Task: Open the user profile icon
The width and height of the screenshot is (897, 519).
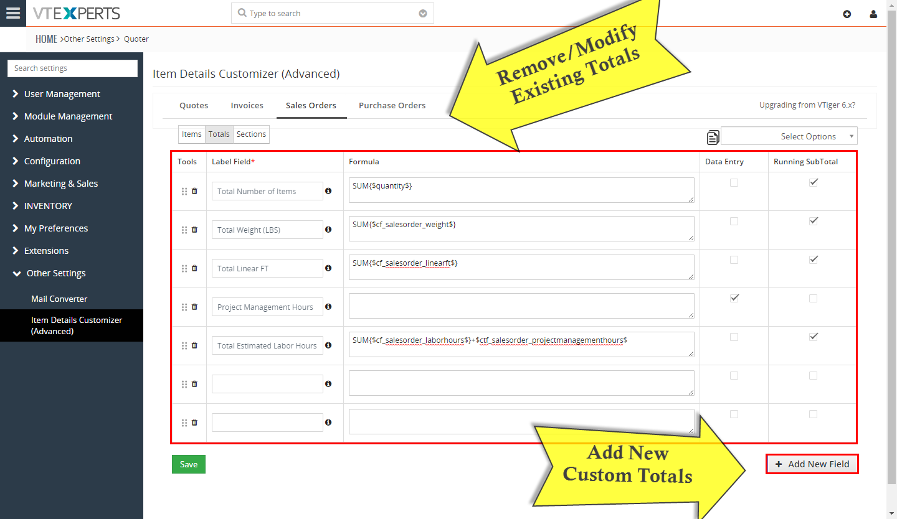Action: pyautogui.click(x=873, y=14)
